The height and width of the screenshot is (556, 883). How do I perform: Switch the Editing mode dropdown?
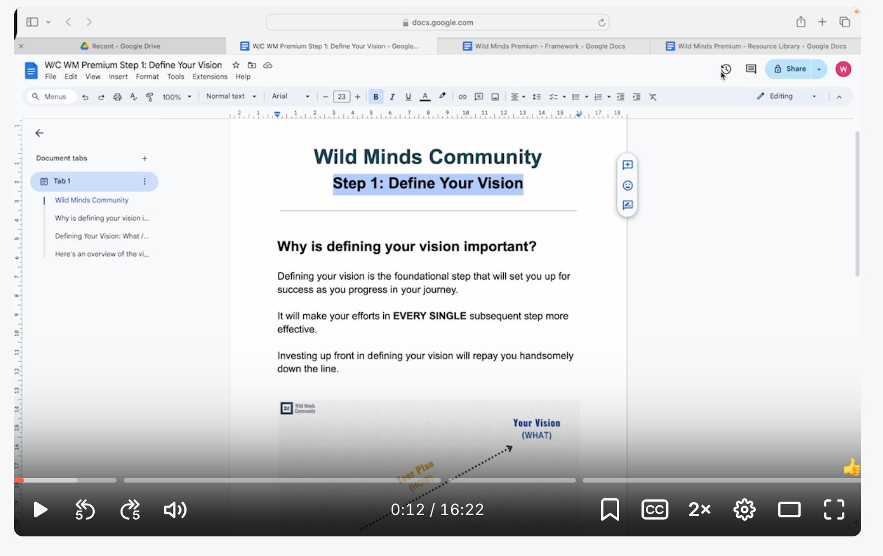point(787,96)
